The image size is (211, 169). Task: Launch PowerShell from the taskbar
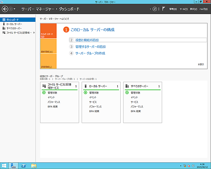(24, 165)
